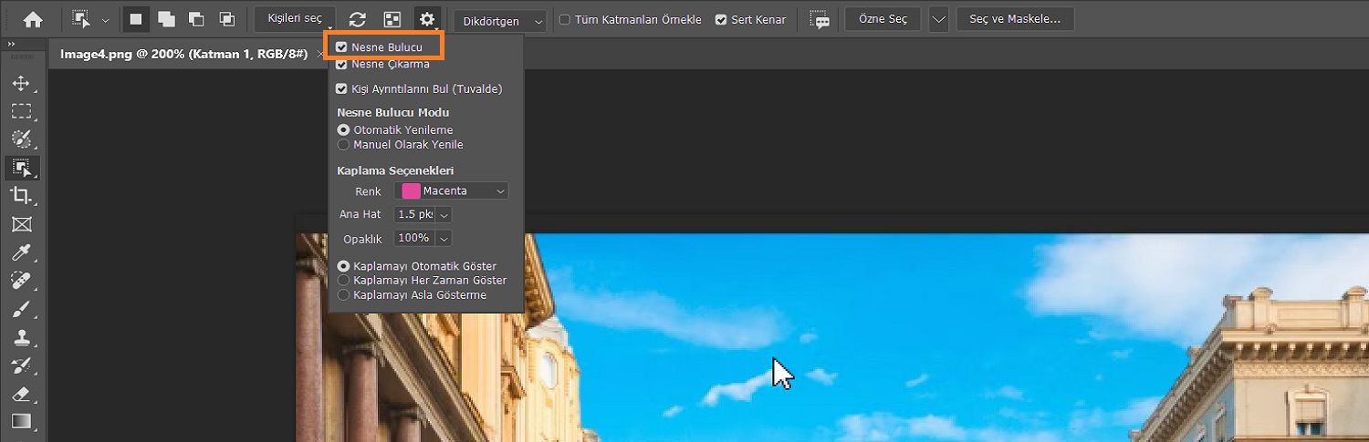Select the History Brush tool
The width and height of the screenshot is (1369, 442).
21,365
